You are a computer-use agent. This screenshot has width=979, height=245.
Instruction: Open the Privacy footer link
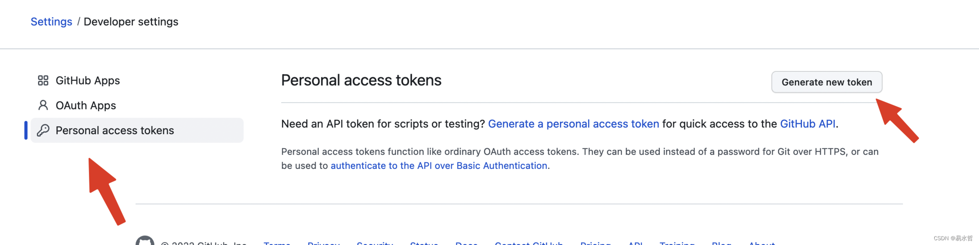coord(323,243)
